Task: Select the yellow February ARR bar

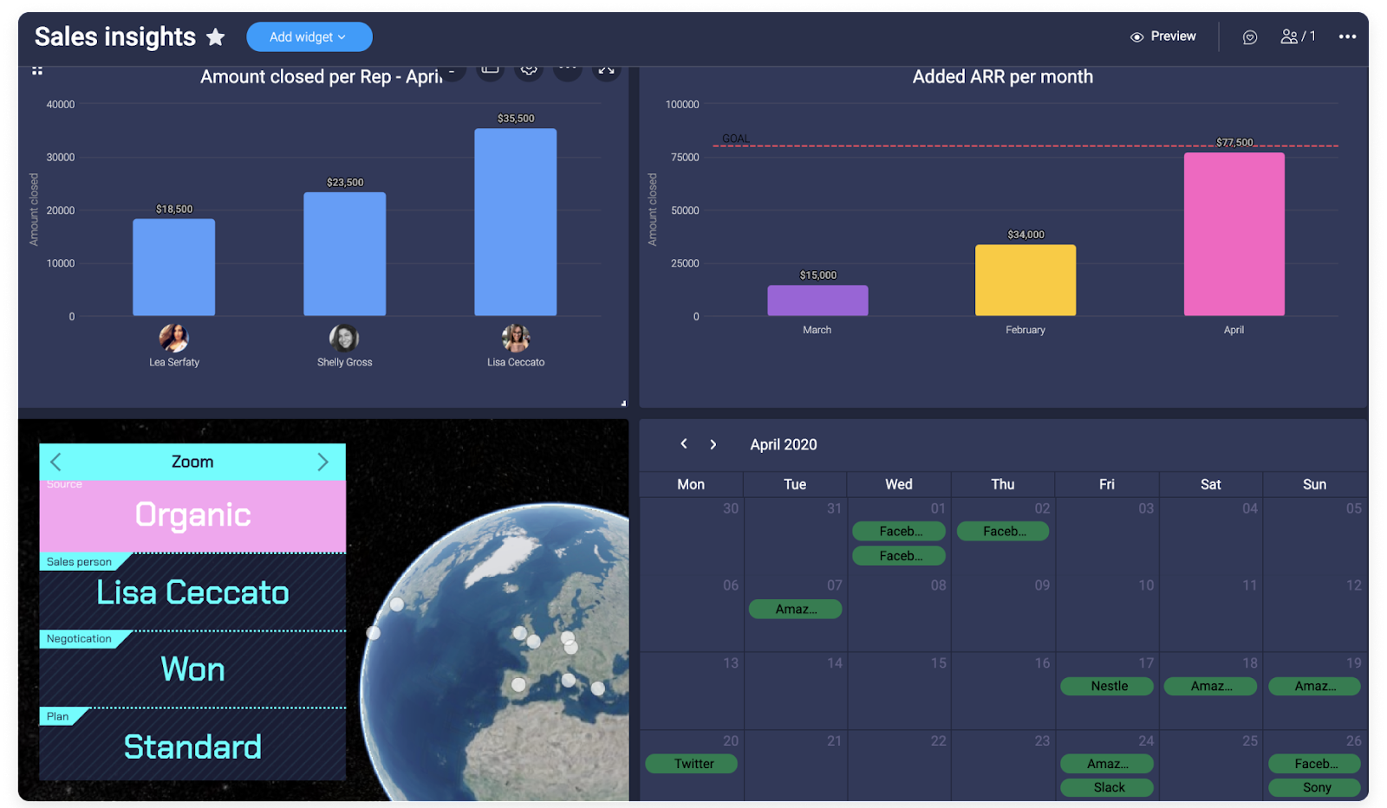Action: [x=1025, y=280]
